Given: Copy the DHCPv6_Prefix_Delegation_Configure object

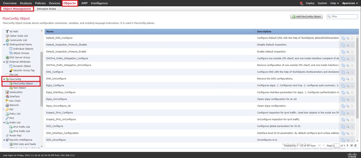Looking at the screenshot, I should pyautogui.click(x=343, y=59).
